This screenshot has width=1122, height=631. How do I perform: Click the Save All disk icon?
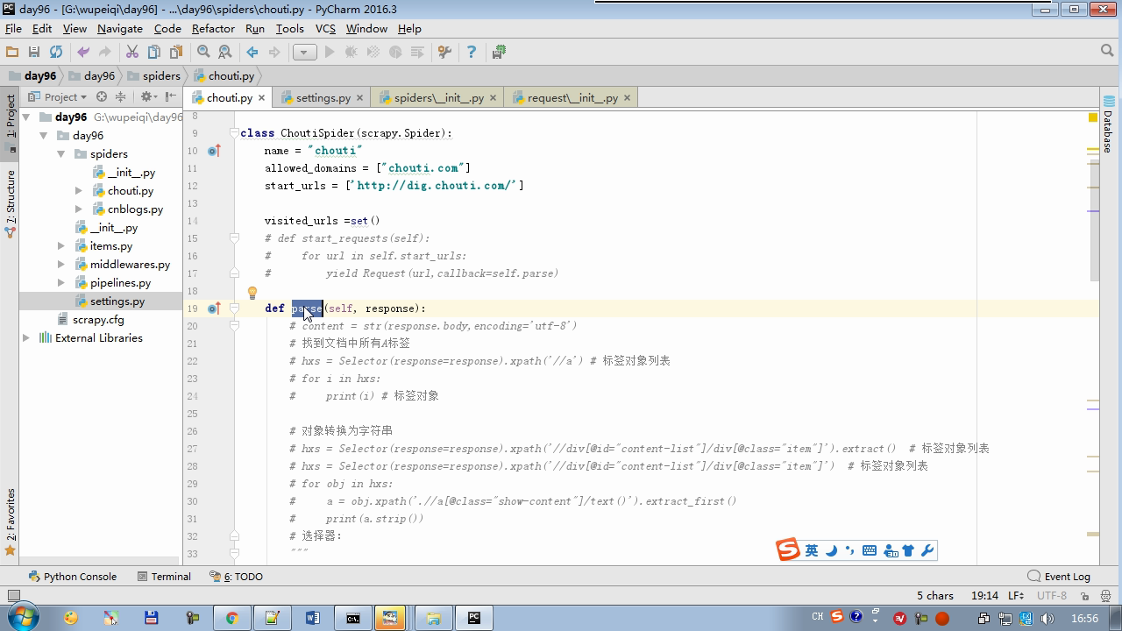[34, 53]
